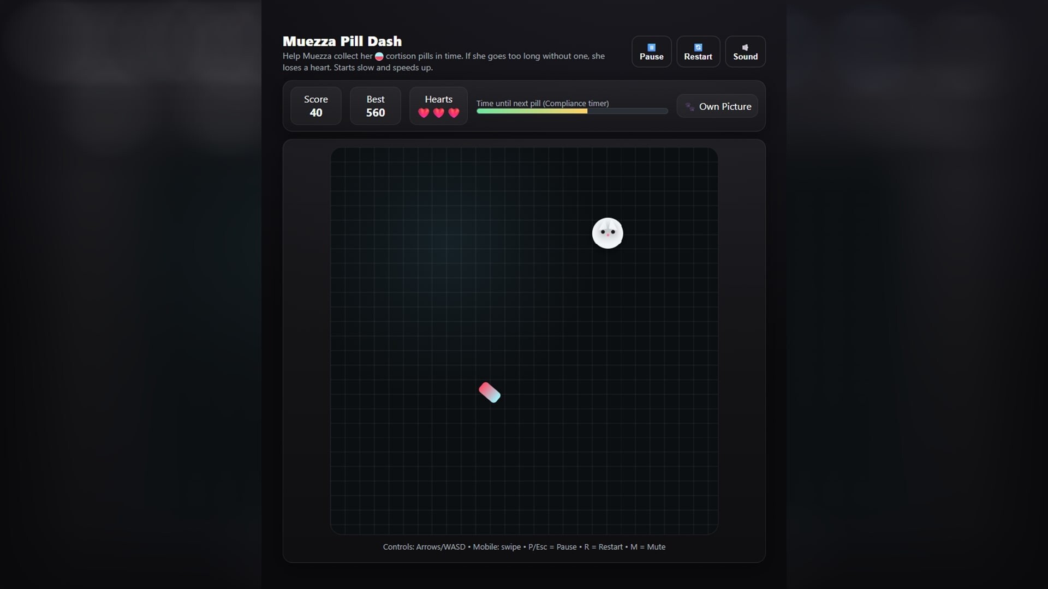Click the paw icon beside Own Picture
The width and height of the screenshot is (1048, 589).
point(690,106)
